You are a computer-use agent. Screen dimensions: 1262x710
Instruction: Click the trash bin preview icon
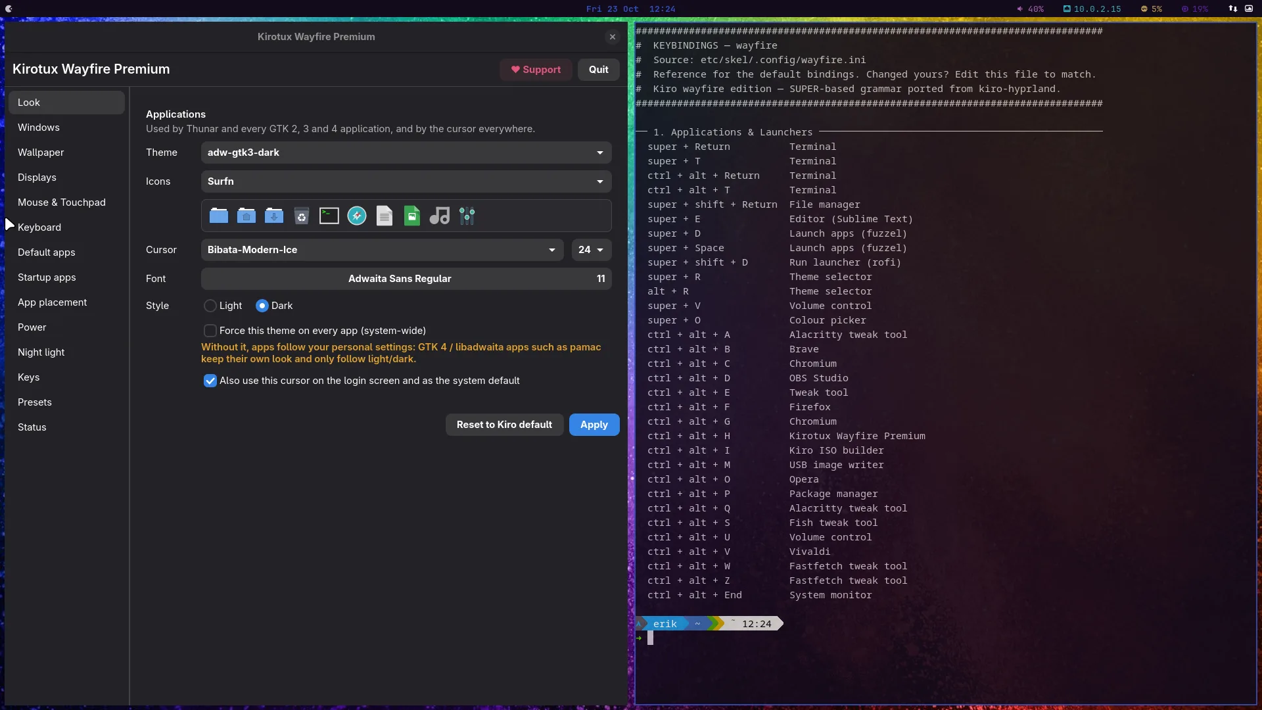tap(302, 216)
